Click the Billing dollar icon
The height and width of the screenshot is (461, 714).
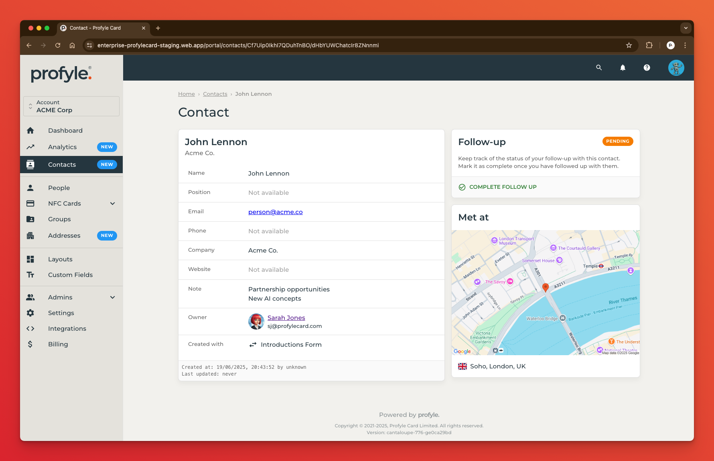[x=30, y=344]
